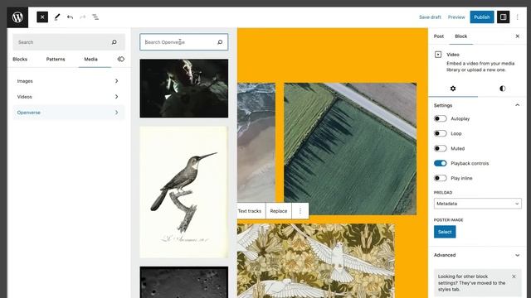Click Select under Poster Image
The height and width of the screenshot is (298, 531).
(445, 232)
